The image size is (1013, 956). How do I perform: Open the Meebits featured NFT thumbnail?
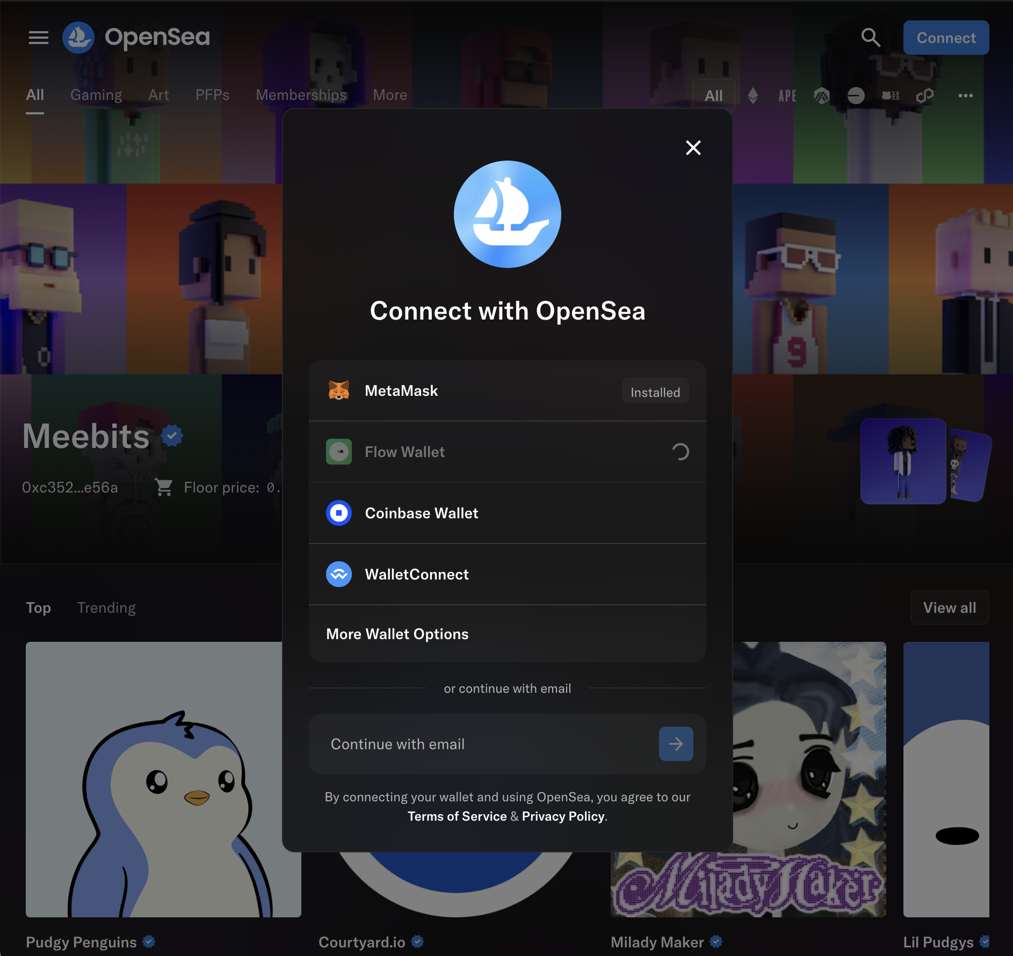tap(903, 461)
